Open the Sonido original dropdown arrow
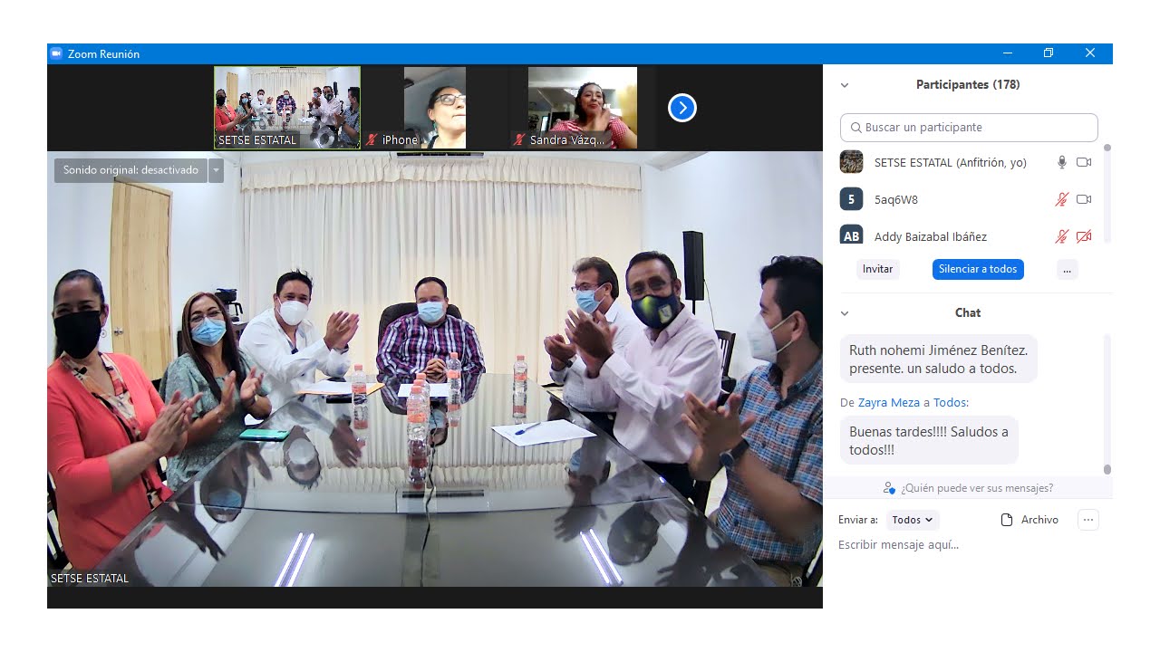Viewport: 1160px width, 652px height. coord(216,170)
